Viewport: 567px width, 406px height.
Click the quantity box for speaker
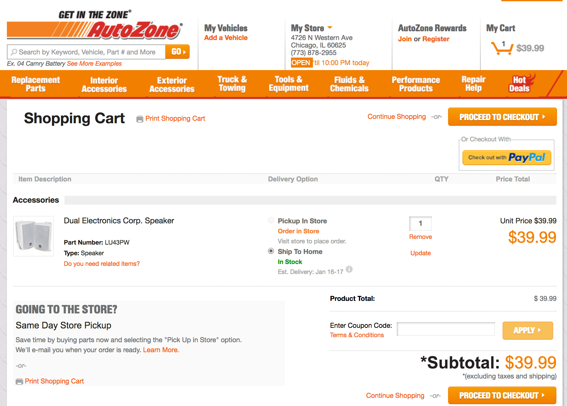pos(420,223)
